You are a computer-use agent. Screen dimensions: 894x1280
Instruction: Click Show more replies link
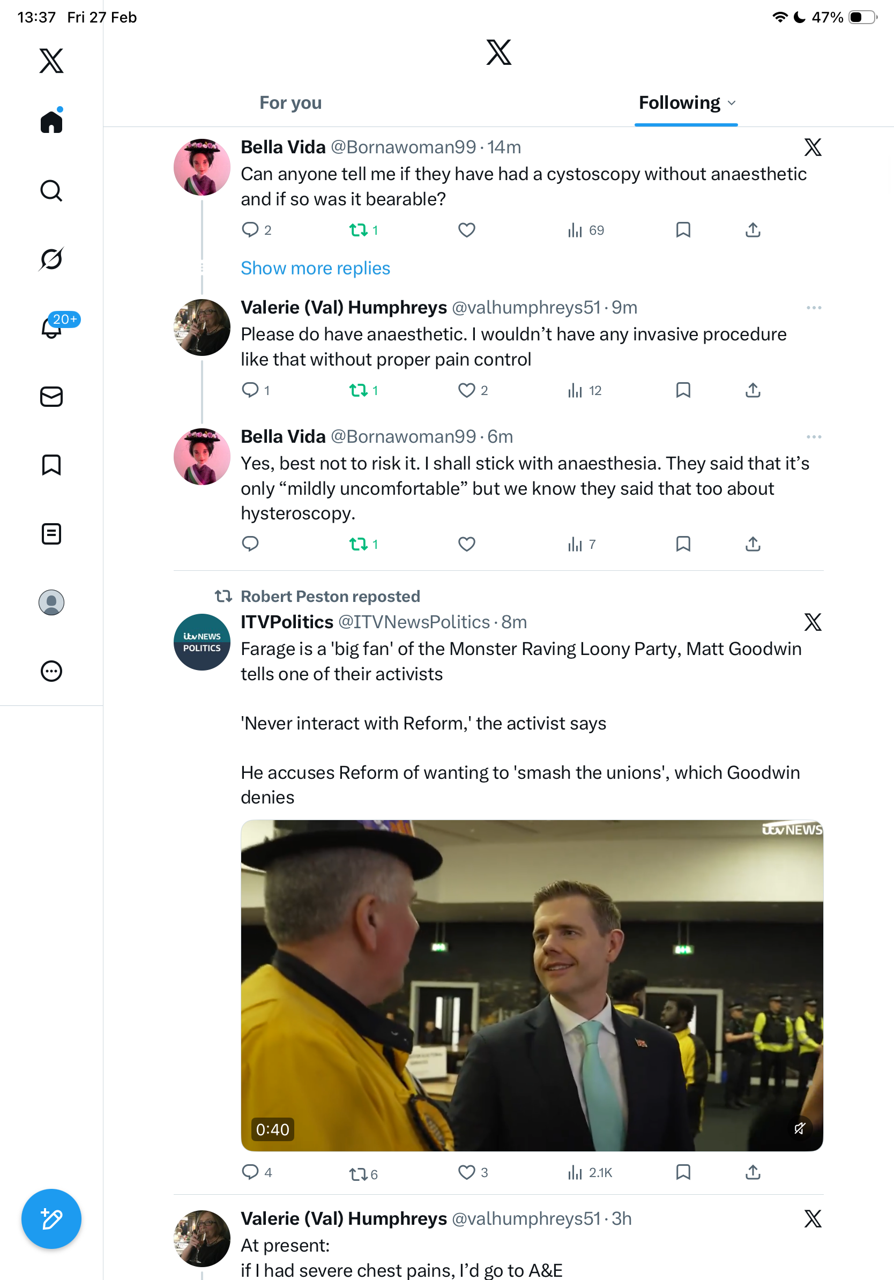coord(315,268)
